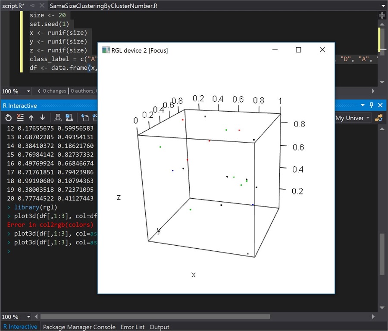Click the Save Workspace icon
Viewport: 388px width, 331px height.
[x=69, y=118]
